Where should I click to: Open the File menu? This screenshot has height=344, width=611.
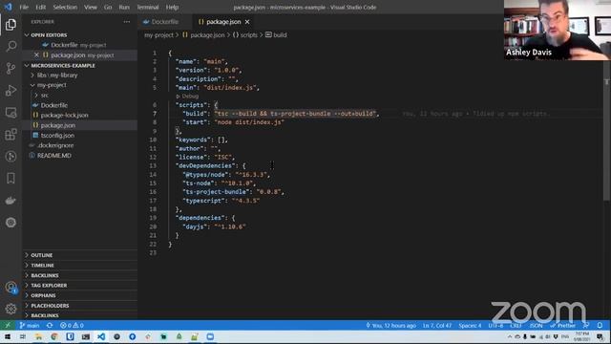(x=24, y=7)
